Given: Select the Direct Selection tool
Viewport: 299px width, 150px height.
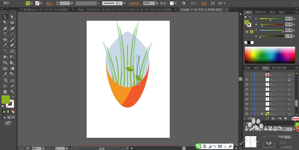Looking at the screenshot, I should tap(12, 17).
